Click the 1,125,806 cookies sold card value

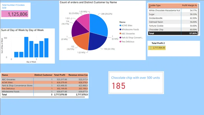(18, 14)
